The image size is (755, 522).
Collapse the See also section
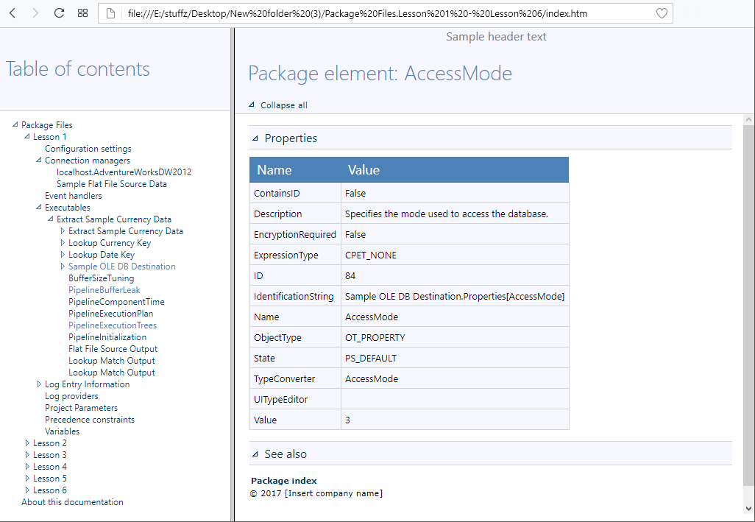255,454
